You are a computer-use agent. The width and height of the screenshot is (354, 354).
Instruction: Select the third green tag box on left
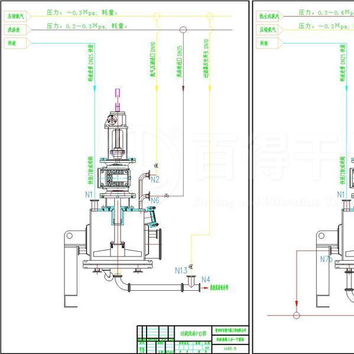point(15,43)
